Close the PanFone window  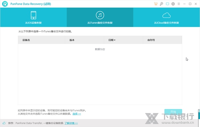tap(196, 4)
